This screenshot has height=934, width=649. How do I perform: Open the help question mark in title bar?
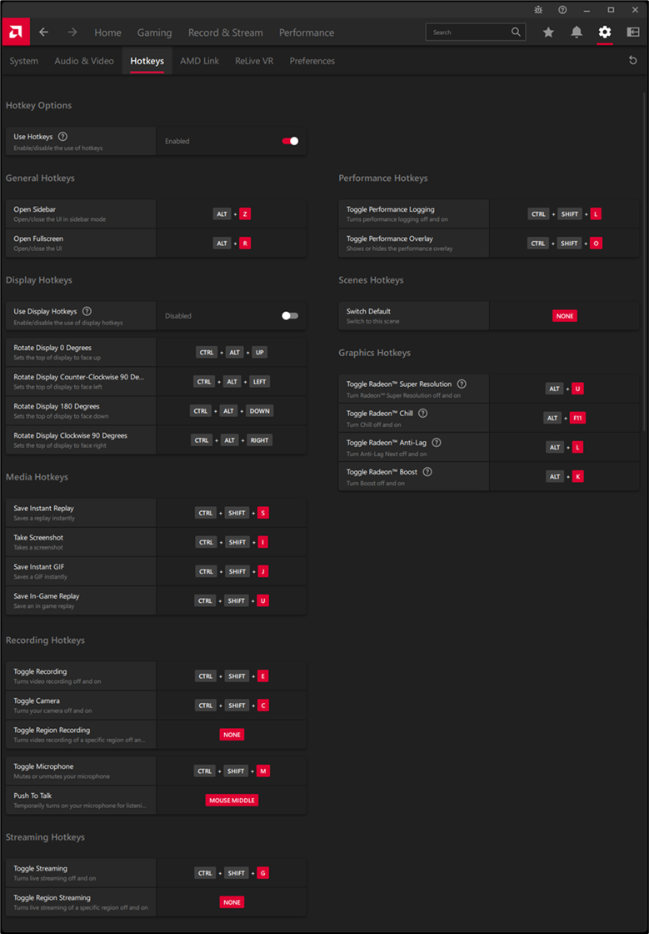[562, 9]
